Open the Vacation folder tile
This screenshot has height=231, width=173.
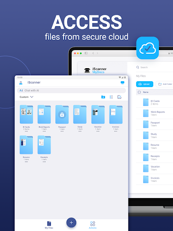[x=98, y=114]
